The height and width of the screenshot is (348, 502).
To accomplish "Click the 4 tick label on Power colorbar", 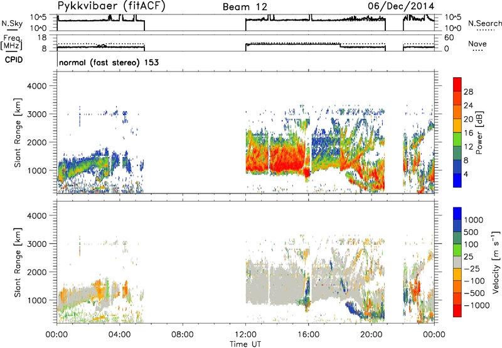I will 466,174.
